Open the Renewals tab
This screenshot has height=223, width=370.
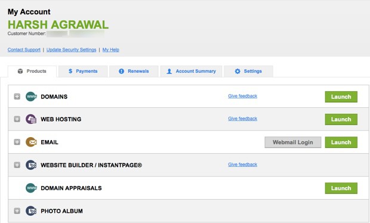click(134, 71)
